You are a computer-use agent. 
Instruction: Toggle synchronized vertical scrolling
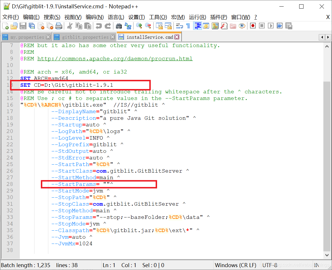(159, 26)
